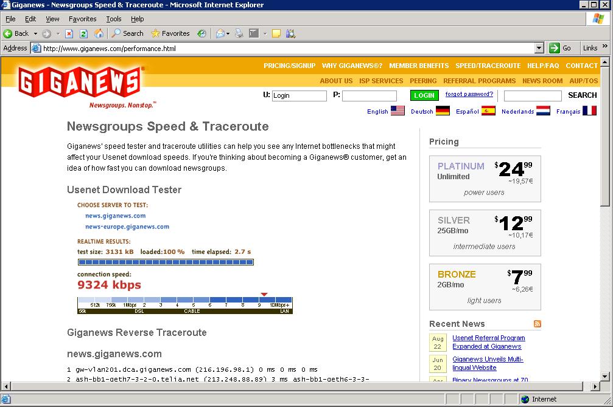Click the Stop loading toolbar icon
Viewport: 613px width, 407px height.
click(x=69, y=33)
